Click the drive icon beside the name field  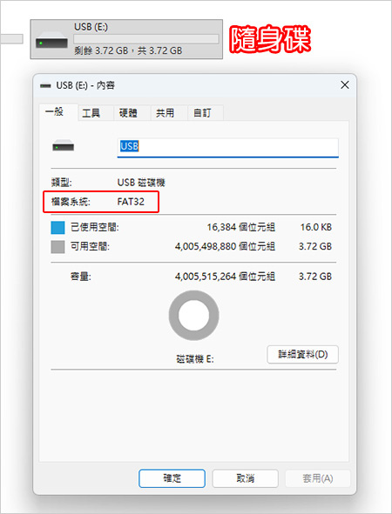click(x=64, y=146)
